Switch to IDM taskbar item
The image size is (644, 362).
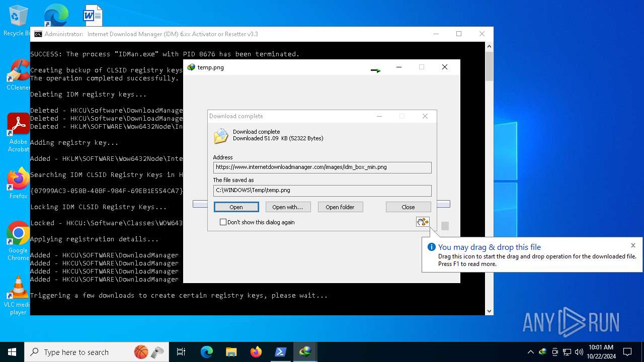[x=305, y=352]
